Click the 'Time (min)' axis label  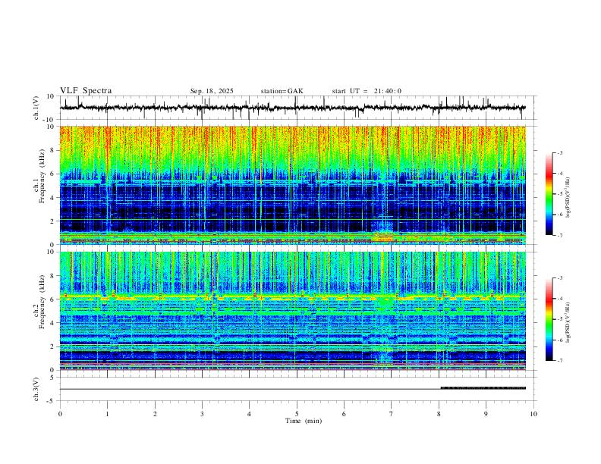[304, 421]
